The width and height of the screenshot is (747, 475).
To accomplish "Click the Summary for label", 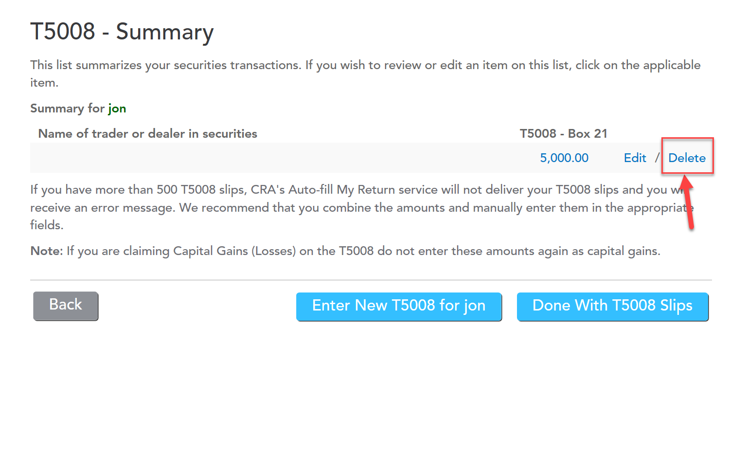I will coord(67,109).
